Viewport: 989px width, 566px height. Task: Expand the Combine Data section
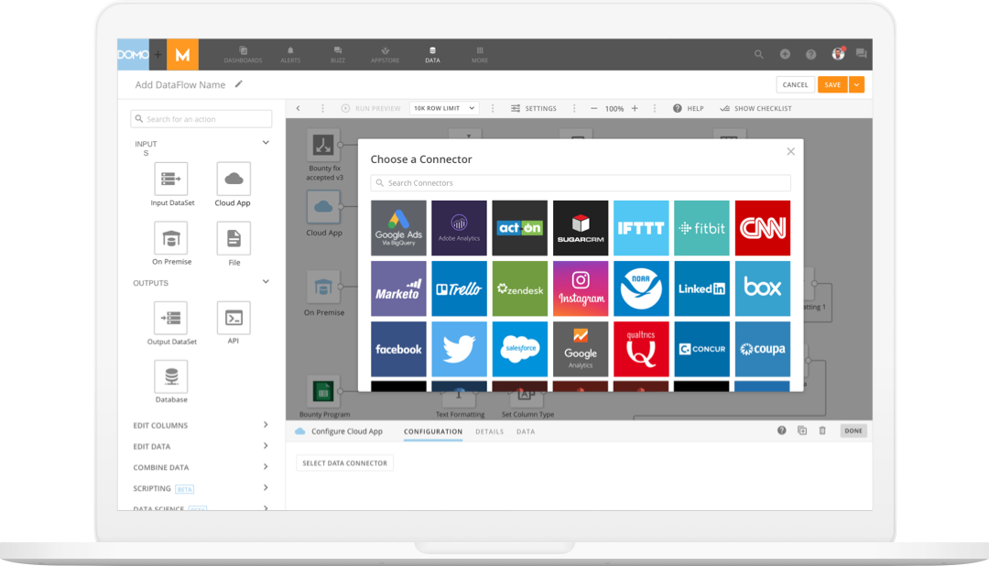pyautogui.click(x=266, y=467)
